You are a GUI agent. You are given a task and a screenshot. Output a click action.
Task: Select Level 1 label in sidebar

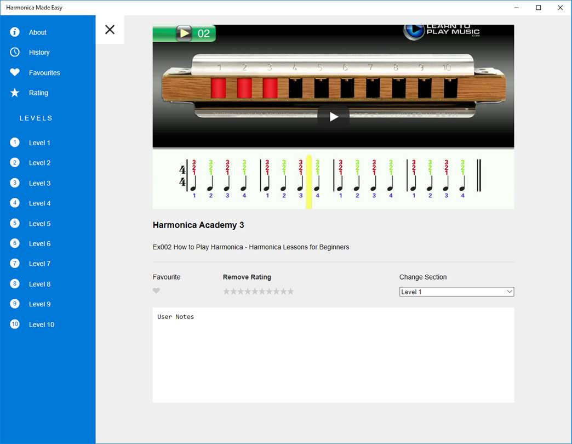[39, 143]
